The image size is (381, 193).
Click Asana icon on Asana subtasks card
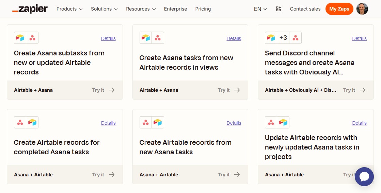tap(32, 38)
